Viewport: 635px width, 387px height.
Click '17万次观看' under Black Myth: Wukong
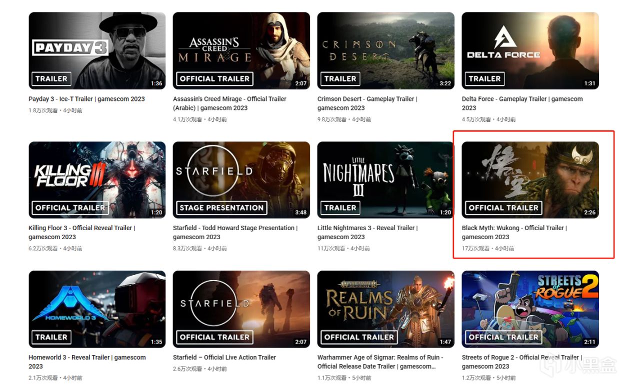[476, 248]
